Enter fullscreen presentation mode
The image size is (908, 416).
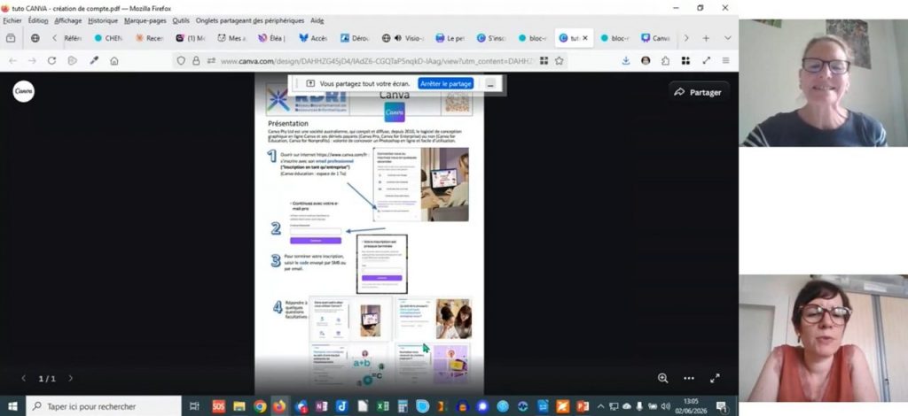pyautogui.click(x=715, y=379)
